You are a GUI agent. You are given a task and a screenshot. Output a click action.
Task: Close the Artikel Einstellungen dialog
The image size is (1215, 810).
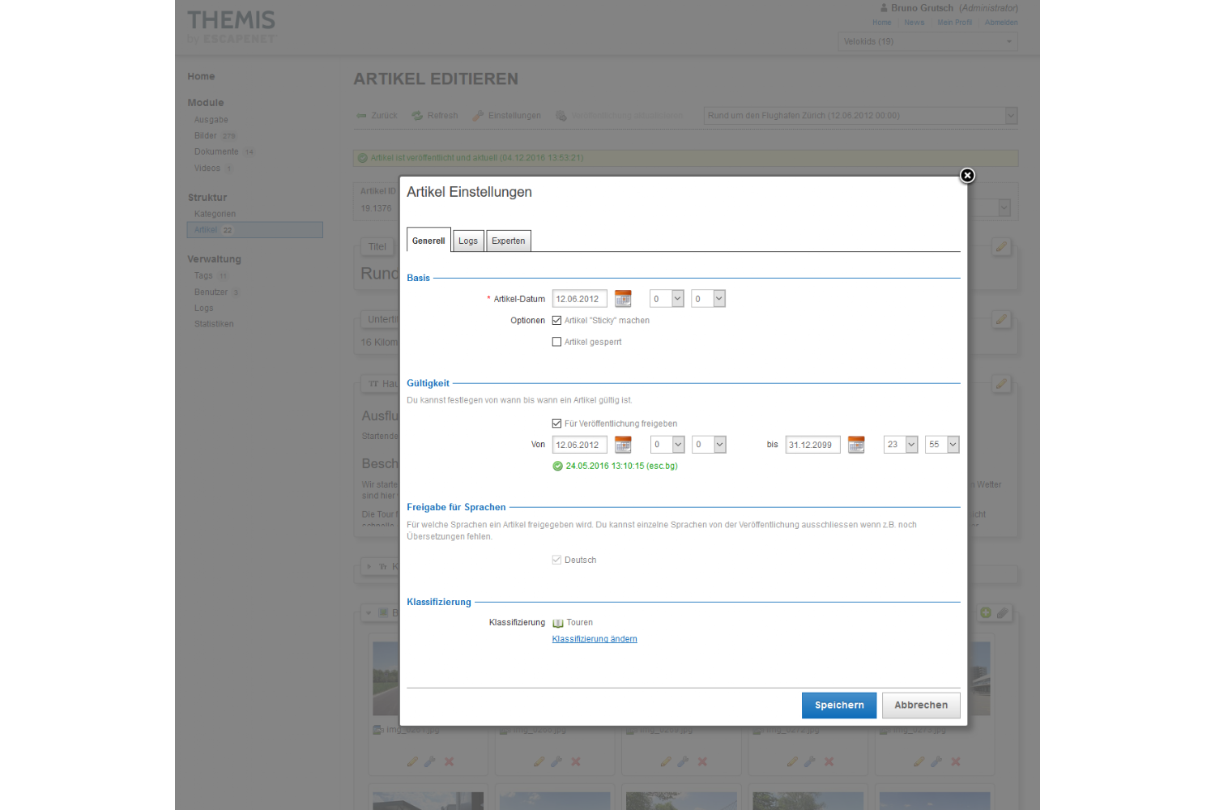[x=967, y=176]
